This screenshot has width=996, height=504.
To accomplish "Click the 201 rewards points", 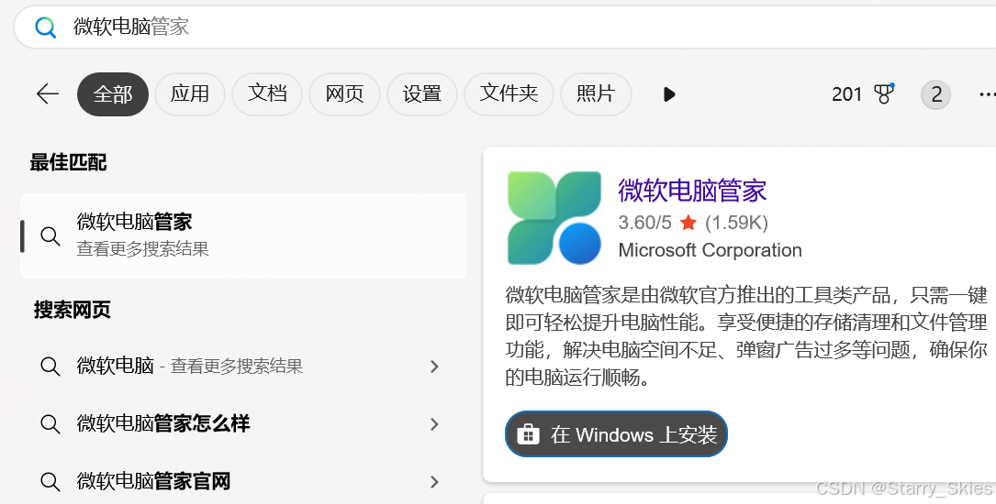I will point(846,94).
